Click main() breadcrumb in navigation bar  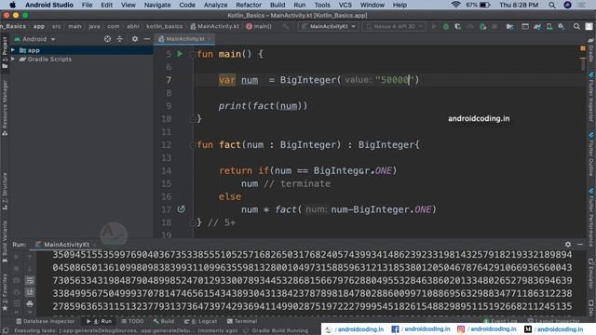click(x=259, y=26)
